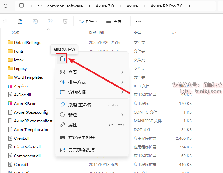Click the WordTemplates folder icon

pos(10,77)
